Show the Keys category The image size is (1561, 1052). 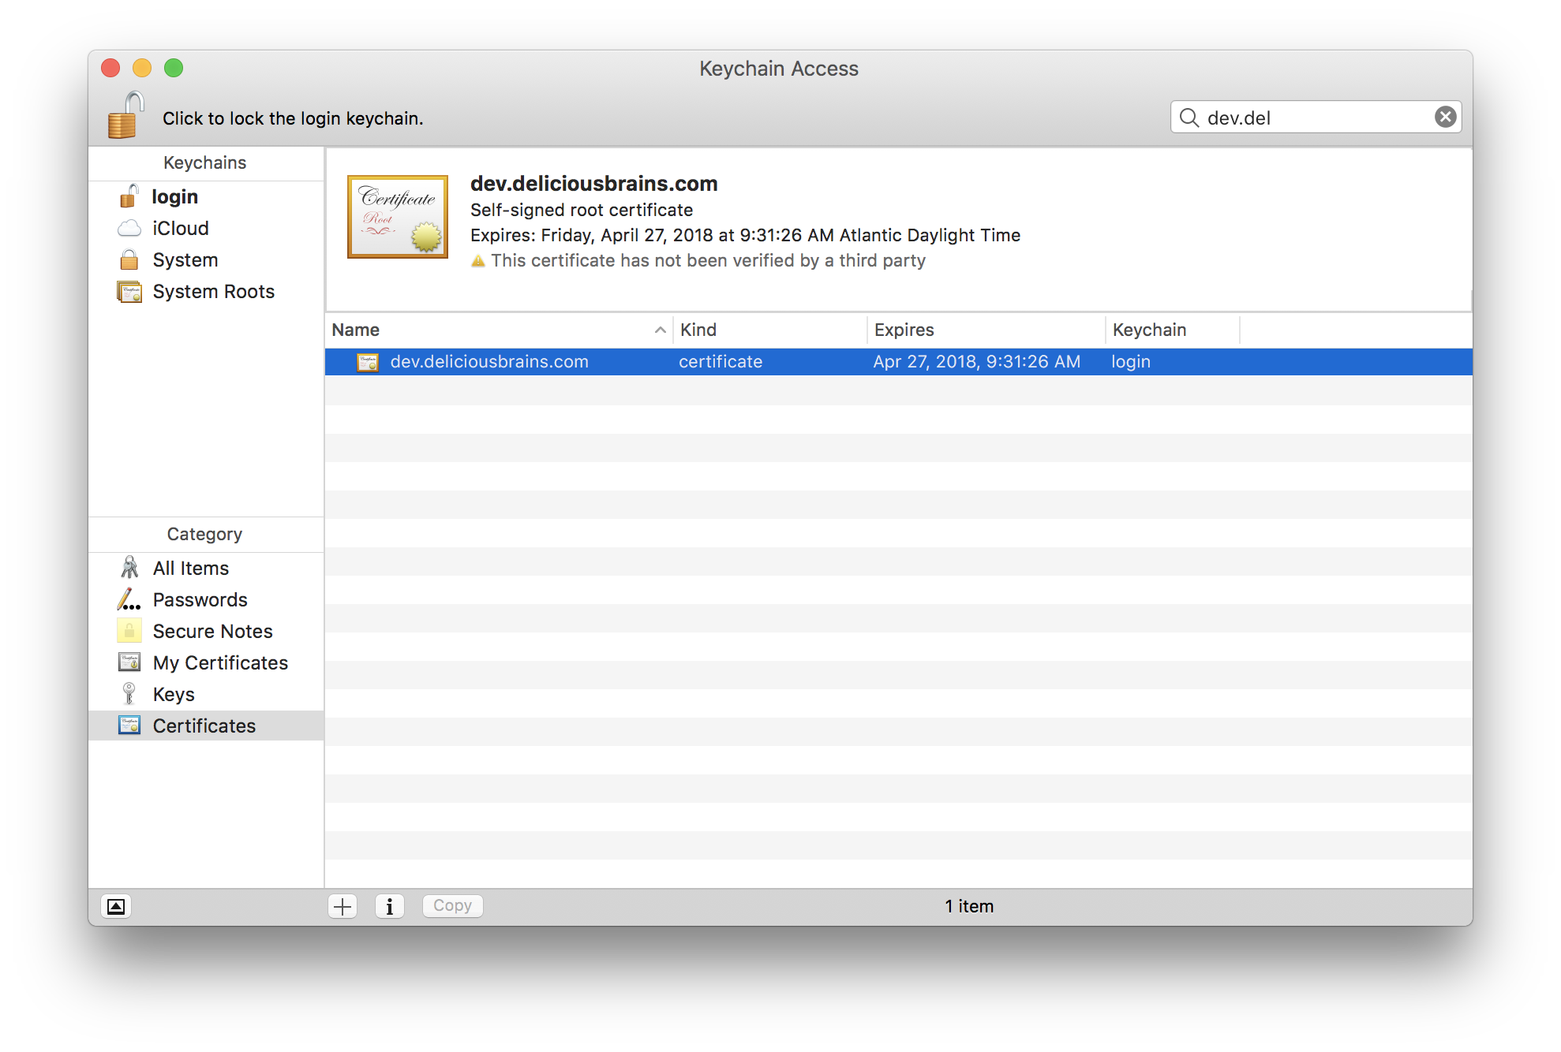click(206, 695)
